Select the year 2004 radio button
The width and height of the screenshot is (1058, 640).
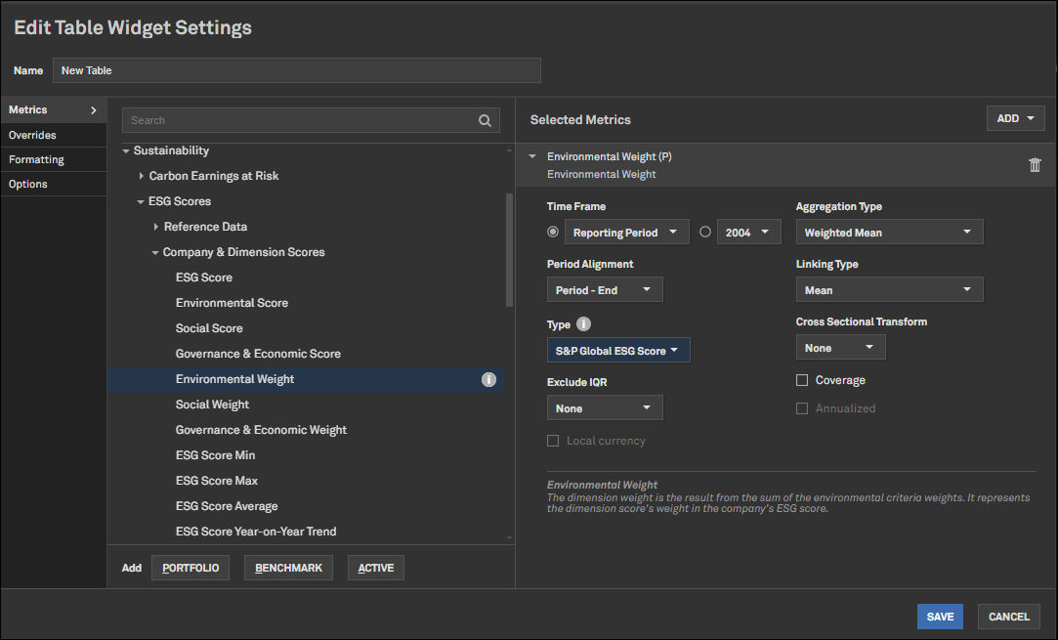[705, 233]
